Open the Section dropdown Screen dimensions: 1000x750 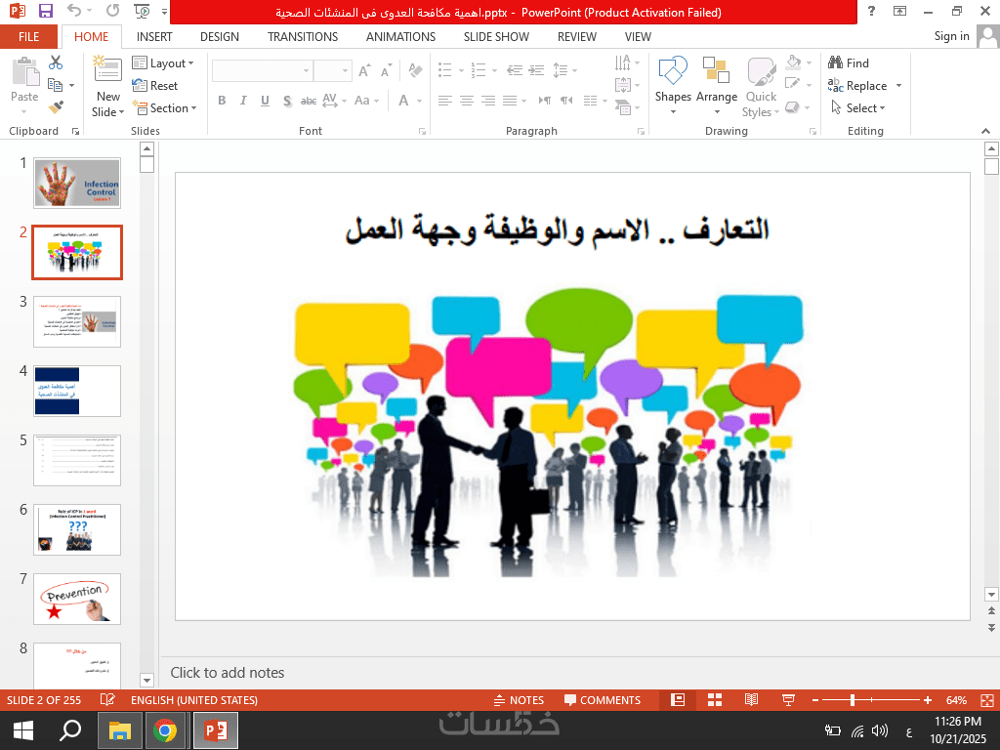click(164, 107)
